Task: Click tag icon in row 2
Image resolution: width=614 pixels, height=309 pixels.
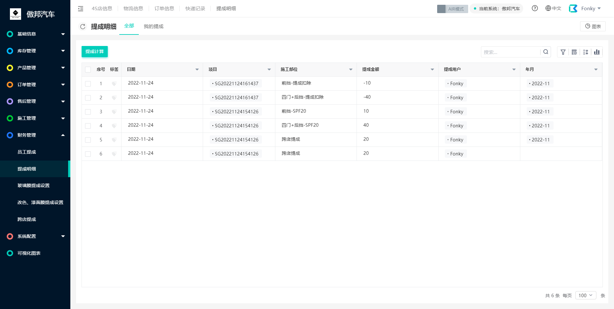Action: pyautogui.click(x=114, y=98)
